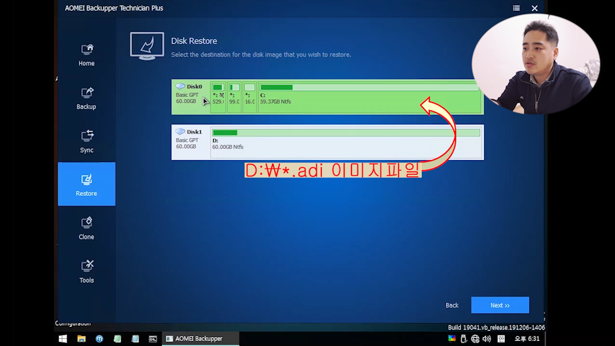Close the AOMEI Backupper window
Screen dimensions: 615x346
click(534, 8)
